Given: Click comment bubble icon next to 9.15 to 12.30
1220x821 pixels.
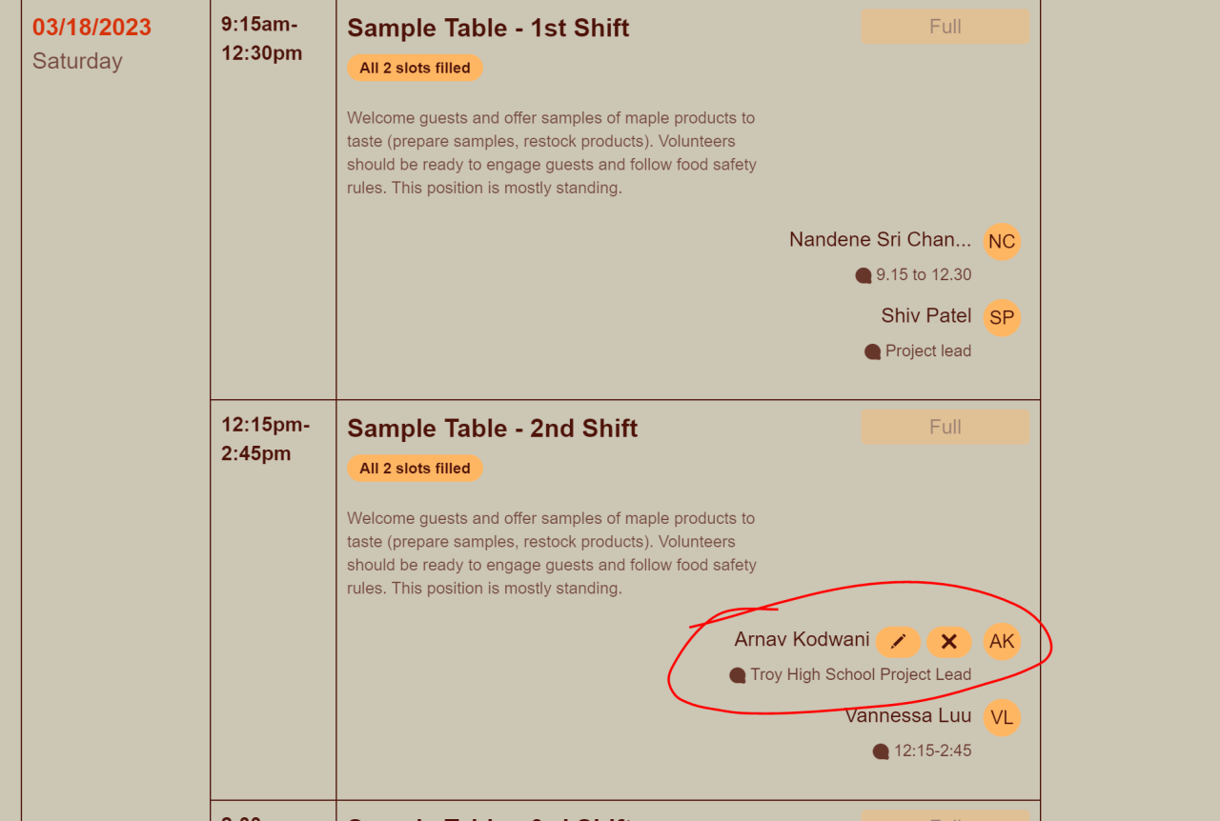Looking at the screenshot, I should (864, 276).
